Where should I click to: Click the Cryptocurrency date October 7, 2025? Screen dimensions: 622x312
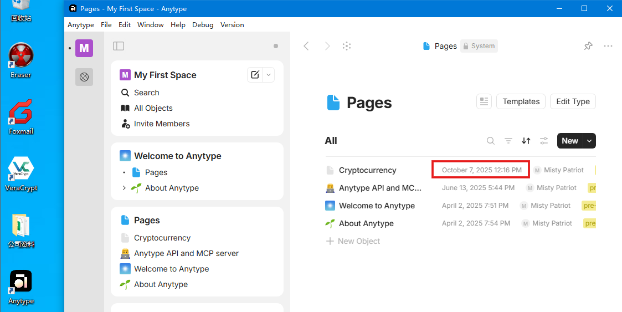click(x=481, y=170)
